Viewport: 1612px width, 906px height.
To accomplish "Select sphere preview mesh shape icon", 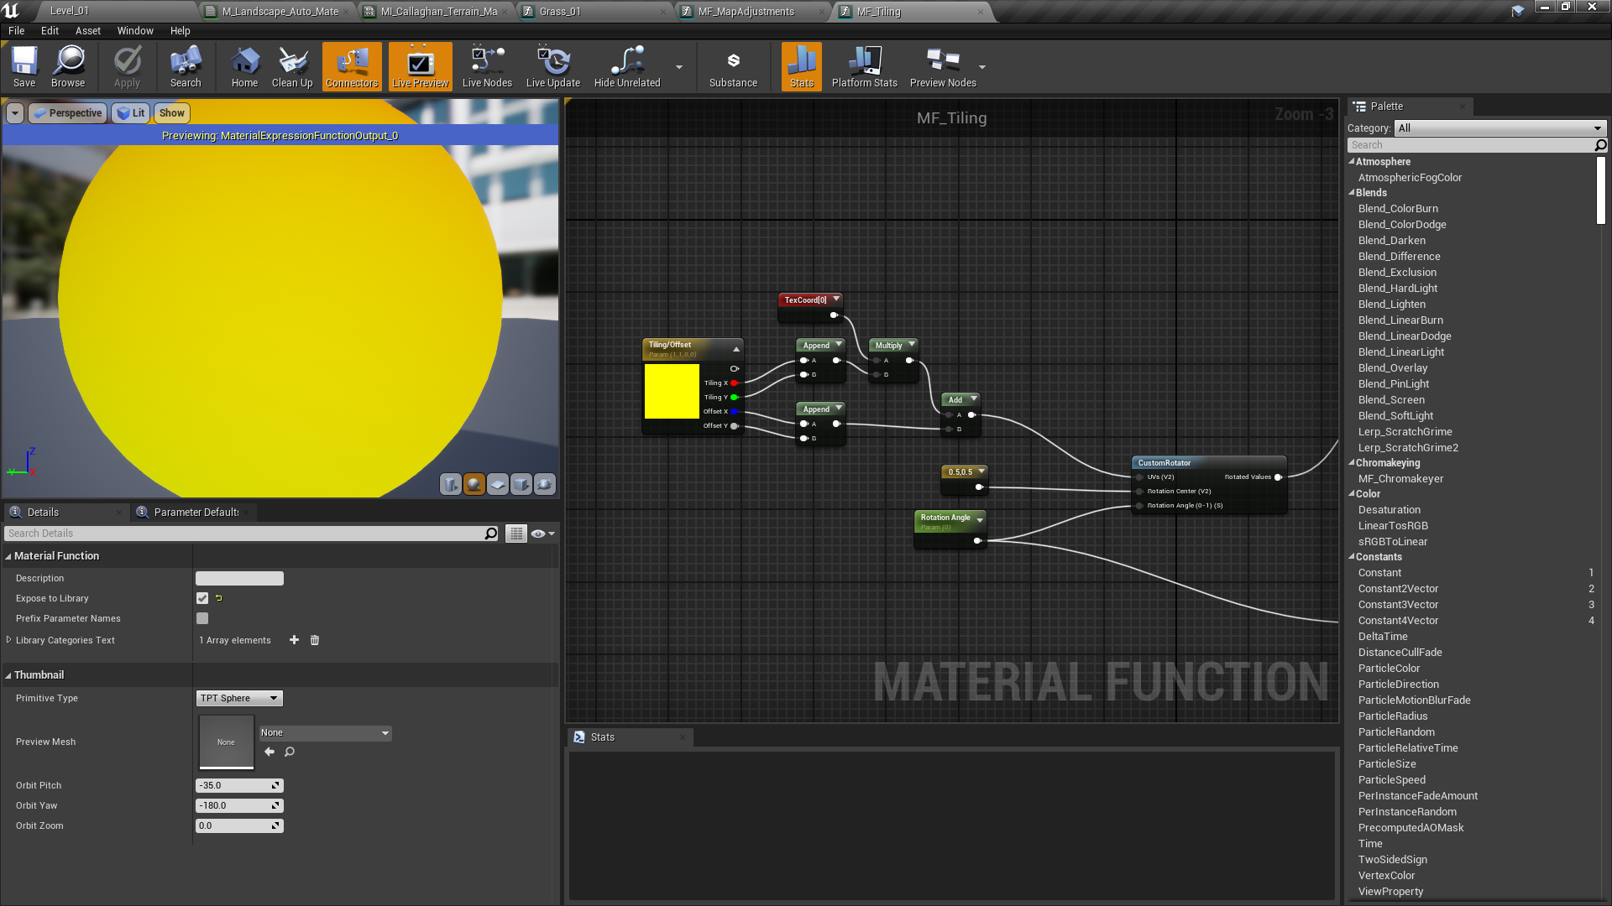I will pyautogui.click(x=474, y=484).
